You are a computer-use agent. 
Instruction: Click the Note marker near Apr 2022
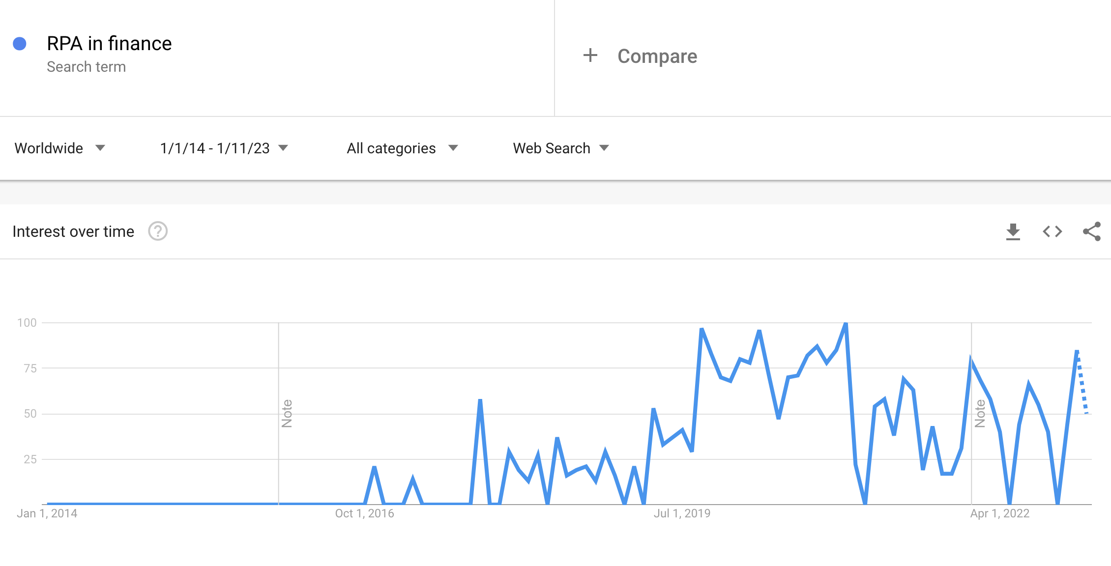pos(980,413)
